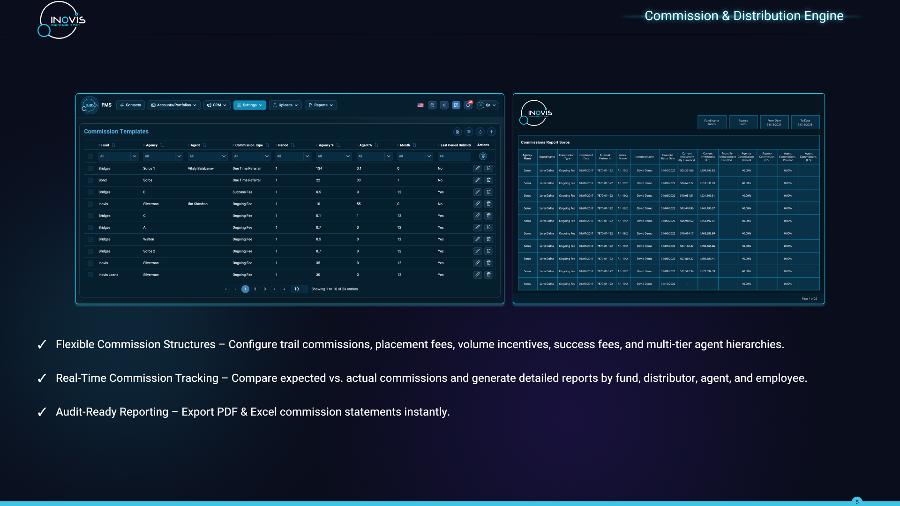This screenshot has width=900, height=506.
Task: Go to the next page arrow
Action: tap(275, 289)
